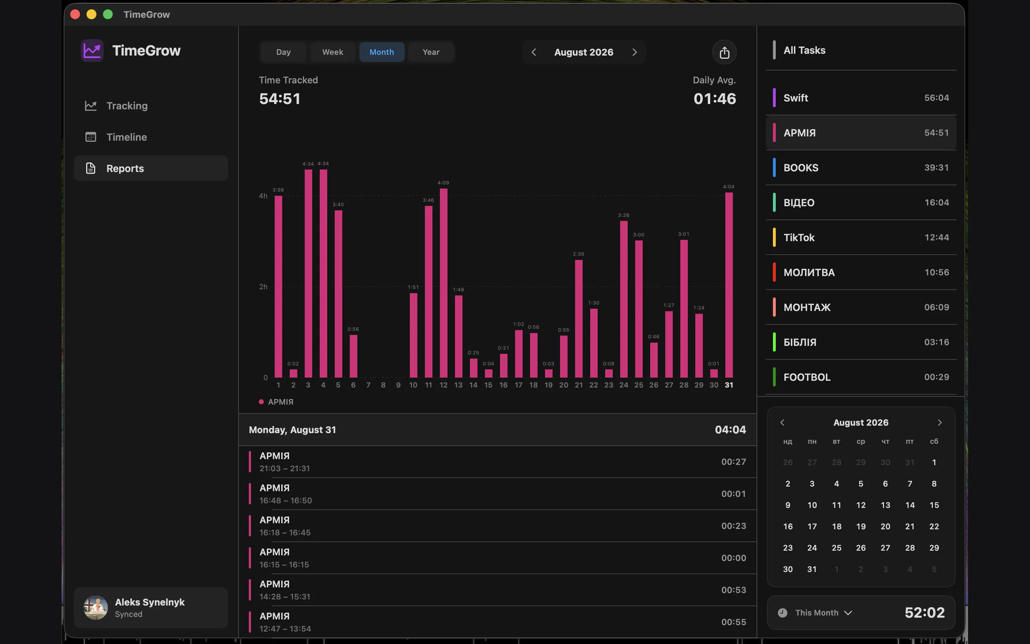Click the clock icon beside This Month
Screen dimensions: 1030x644
[782, 613]
